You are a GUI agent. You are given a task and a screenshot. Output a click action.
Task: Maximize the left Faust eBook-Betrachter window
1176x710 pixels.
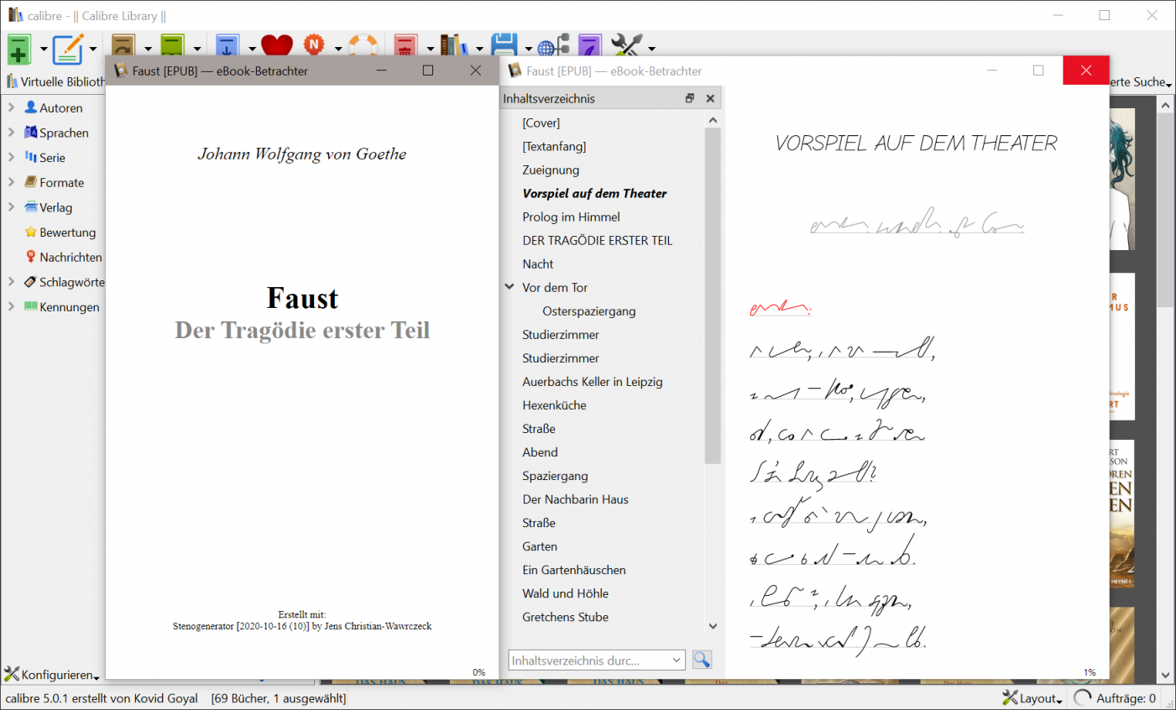coord(428,70)
